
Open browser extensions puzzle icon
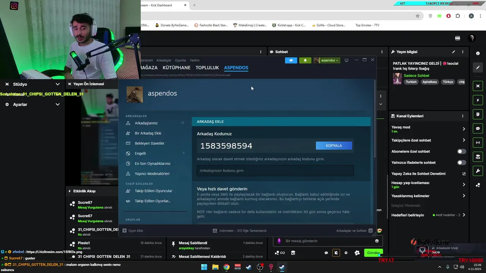458,16
